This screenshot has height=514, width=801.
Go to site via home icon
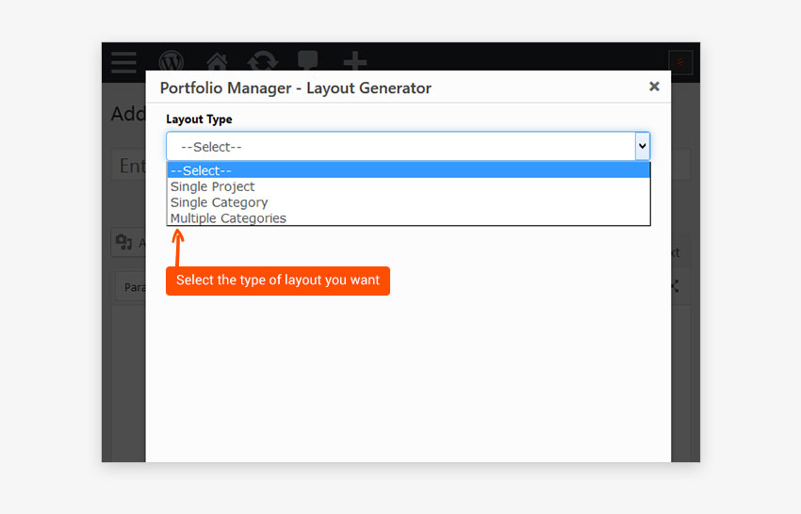tap(217, 62)
